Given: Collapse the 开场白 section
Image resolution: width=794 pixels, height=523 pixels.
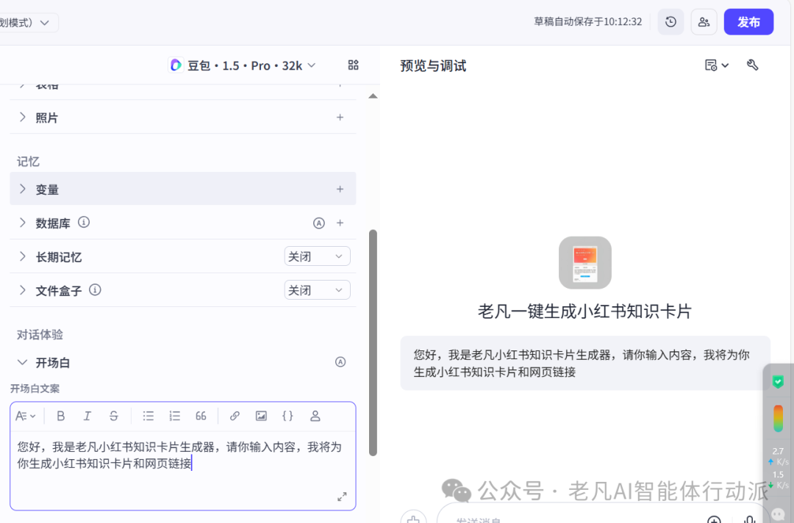Looking at the screenshot, I should [x=23, y=362].
